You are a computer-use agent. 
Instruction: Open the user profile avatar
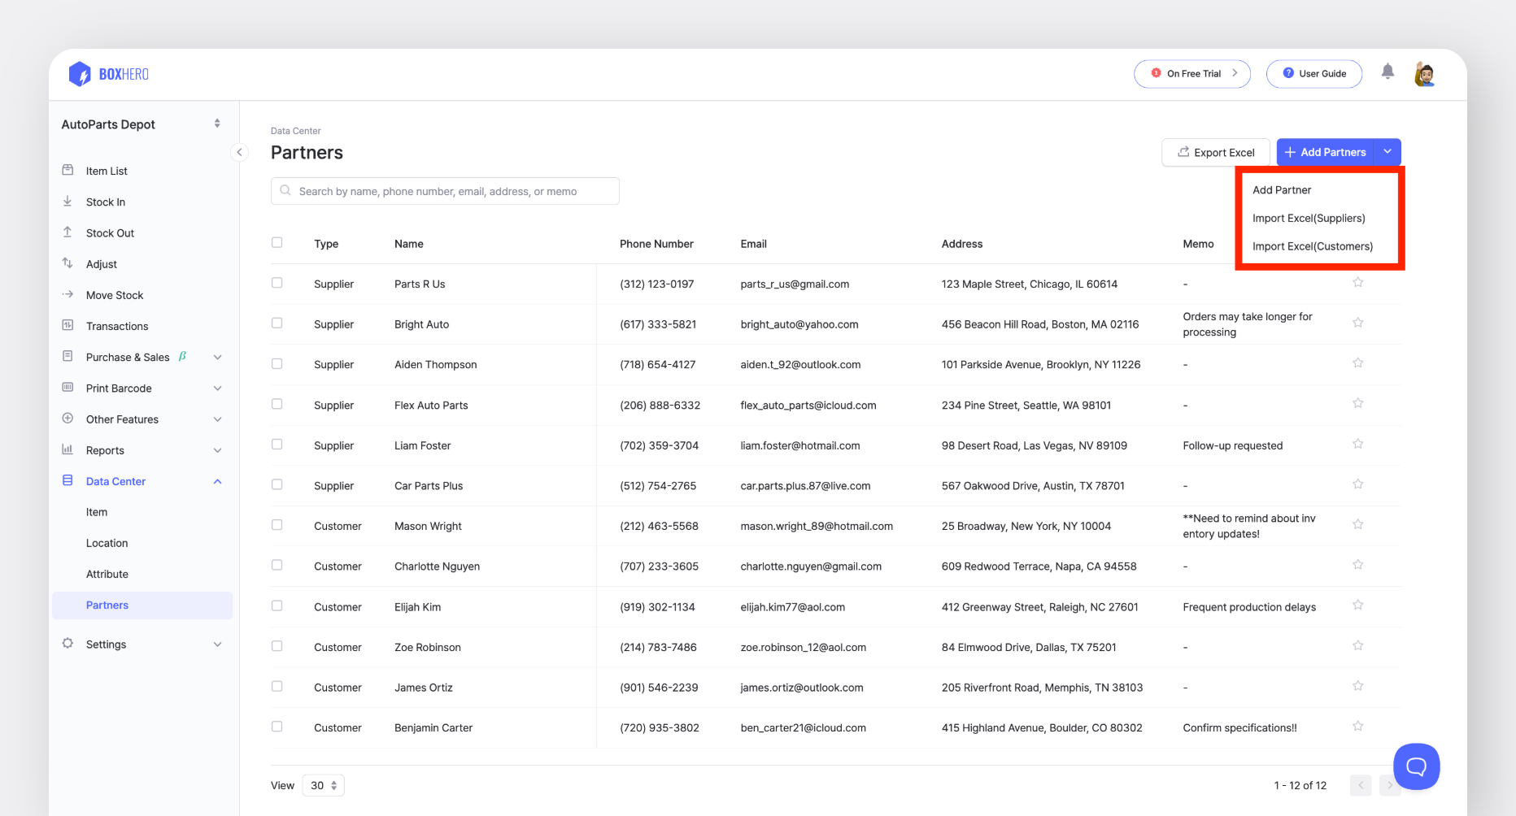tap(1424, 74)
